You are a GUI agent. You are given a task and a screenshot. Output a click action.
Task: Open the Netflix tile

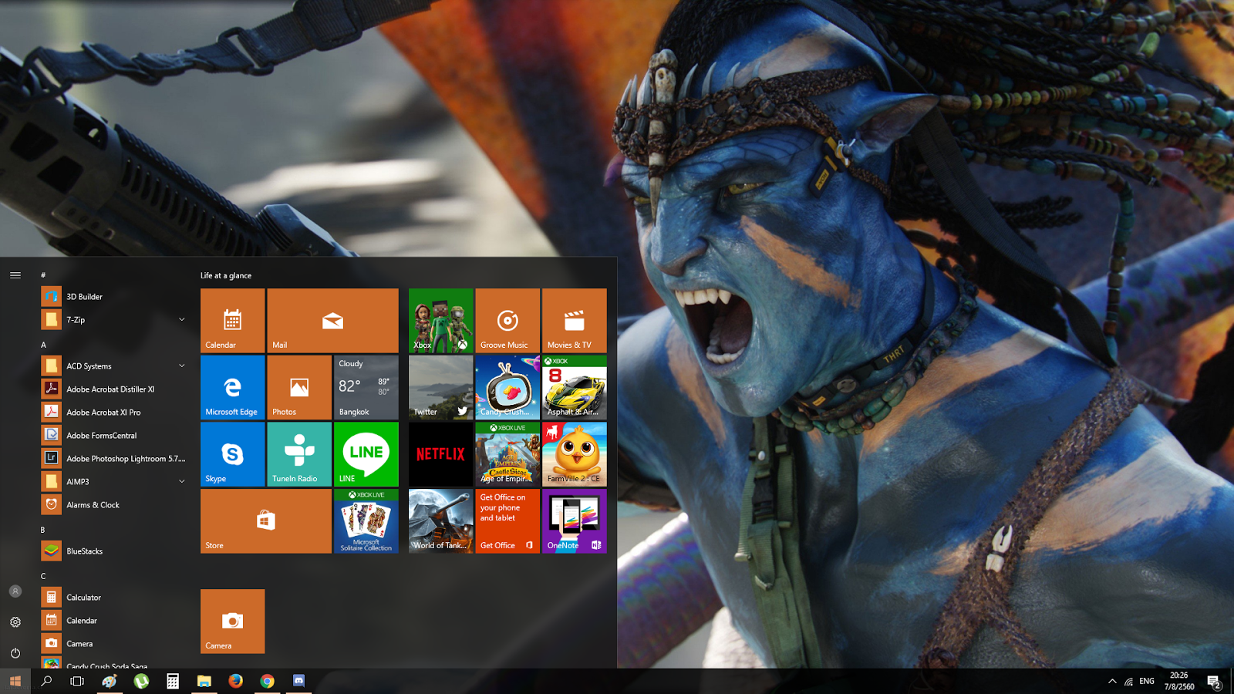[440, 454]
